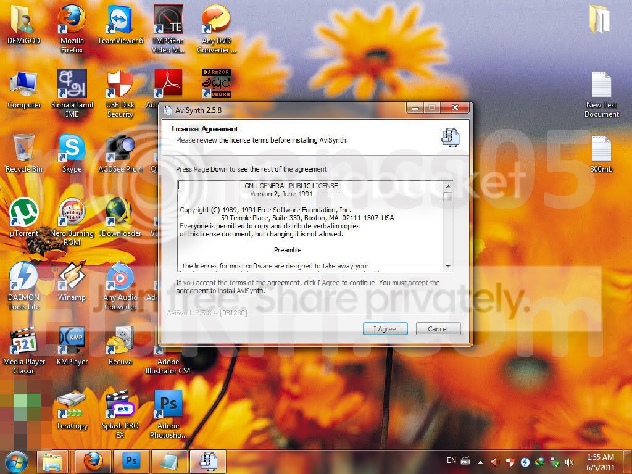The height and width of the screenshot is (474, 632).
Task: Open Nero Burning ROM shortcut
Action: point(72,221)
